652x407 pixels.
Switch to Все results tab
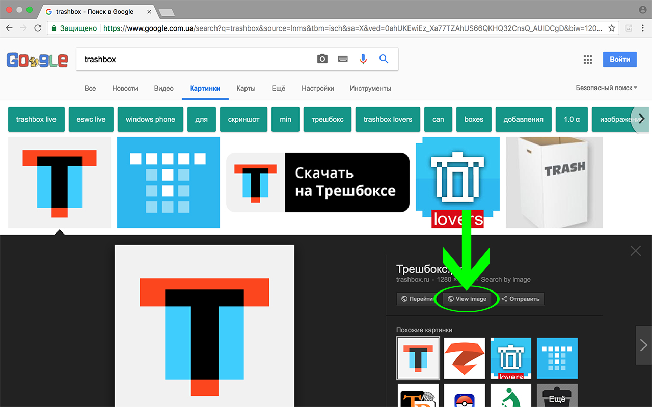(x=90, y=88)
